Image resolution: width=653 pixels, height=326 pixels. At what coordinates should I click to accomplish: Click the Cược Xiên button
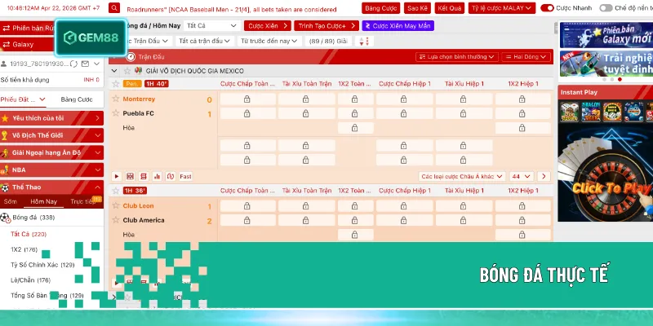[x=268, y=26]
